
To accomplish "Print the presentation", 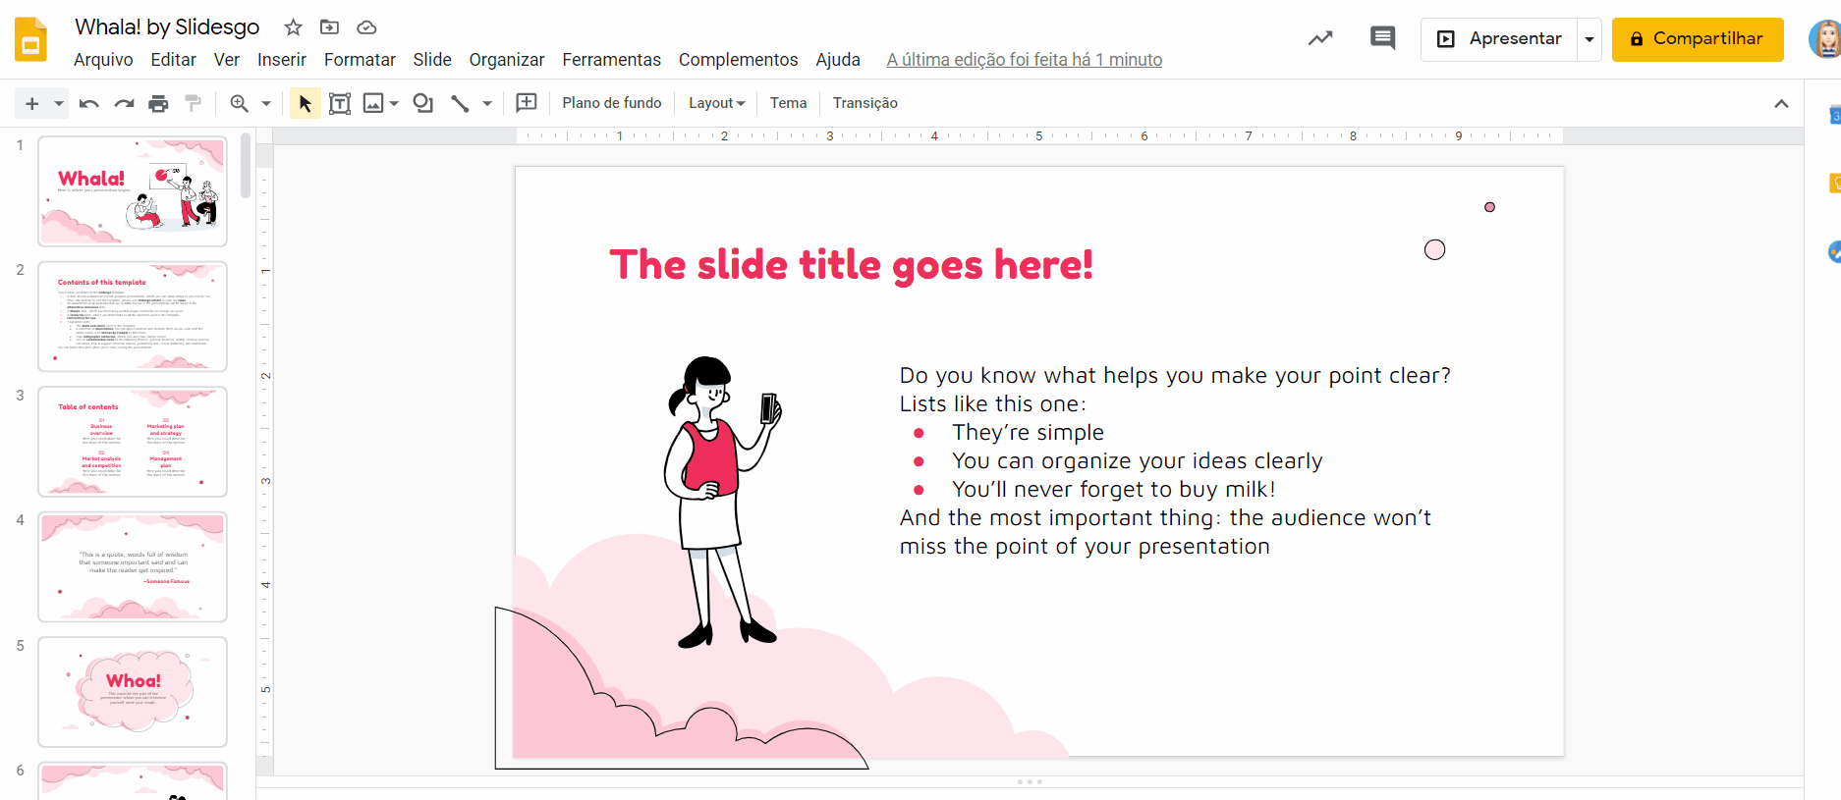I will point(158,103).
